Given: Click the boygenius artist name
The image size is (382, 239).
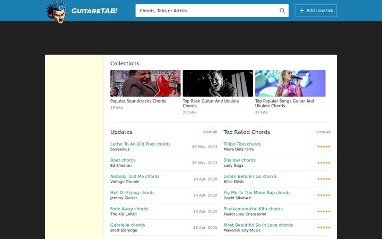Looking at the screenshot, I should point(120,149).
